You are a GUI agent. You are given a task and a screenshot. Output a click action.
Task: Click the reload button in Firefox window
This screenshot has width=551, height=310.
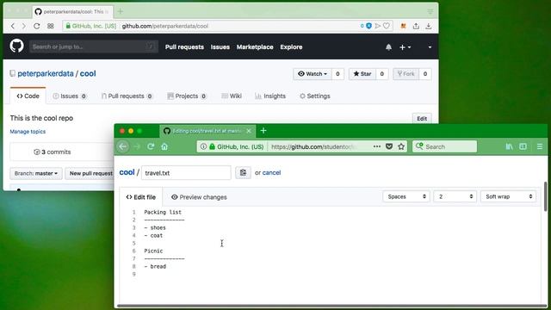coord(151,146)
